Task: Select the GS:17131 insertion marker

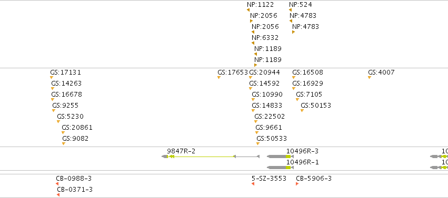Action: [52, 78]
